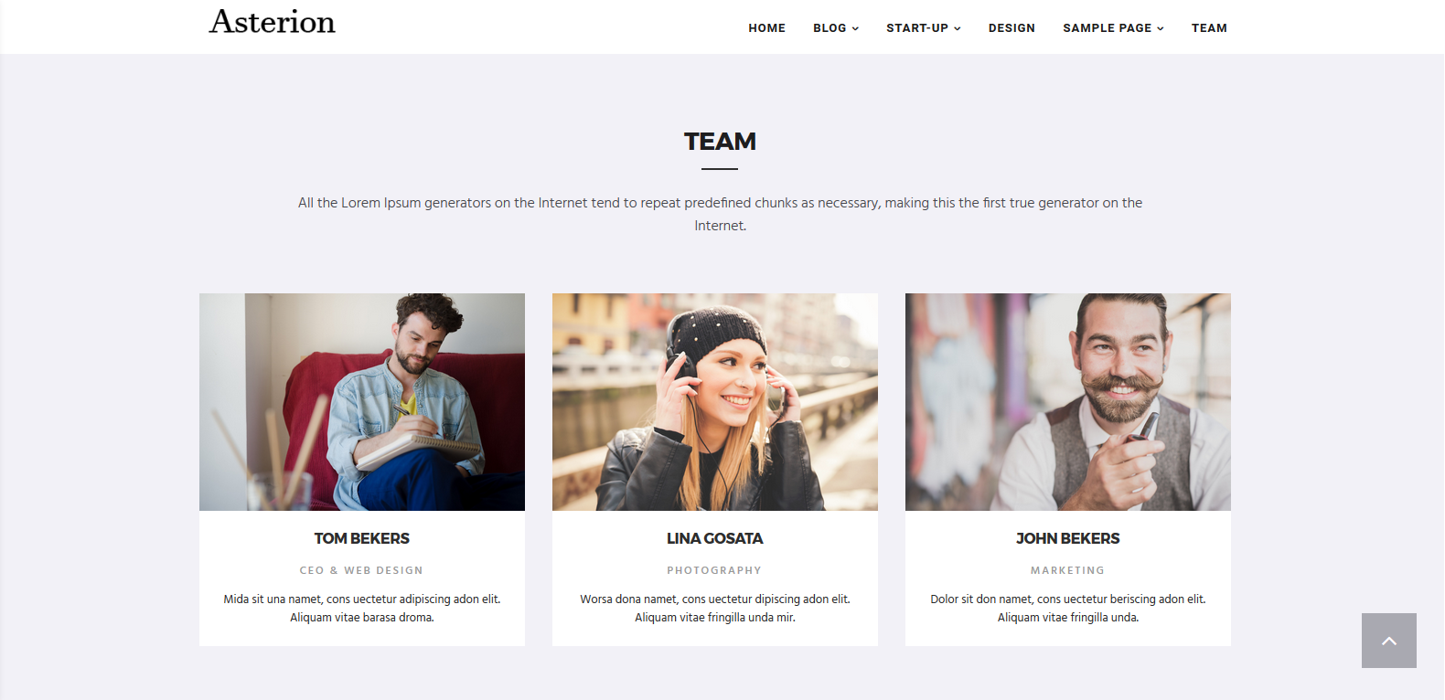Open the Design menu item
This screenshot has height=700, width=1445.
tap(1011, 28)
